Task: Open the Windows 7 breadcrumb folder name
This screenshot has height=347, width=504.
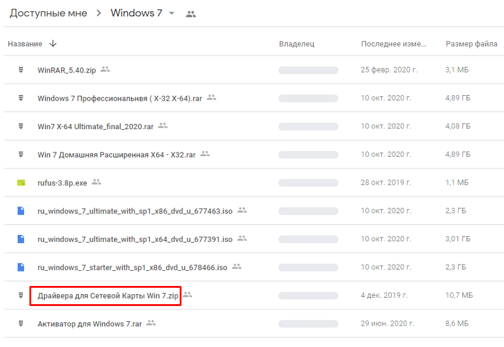Action: [x=137, y=13]
